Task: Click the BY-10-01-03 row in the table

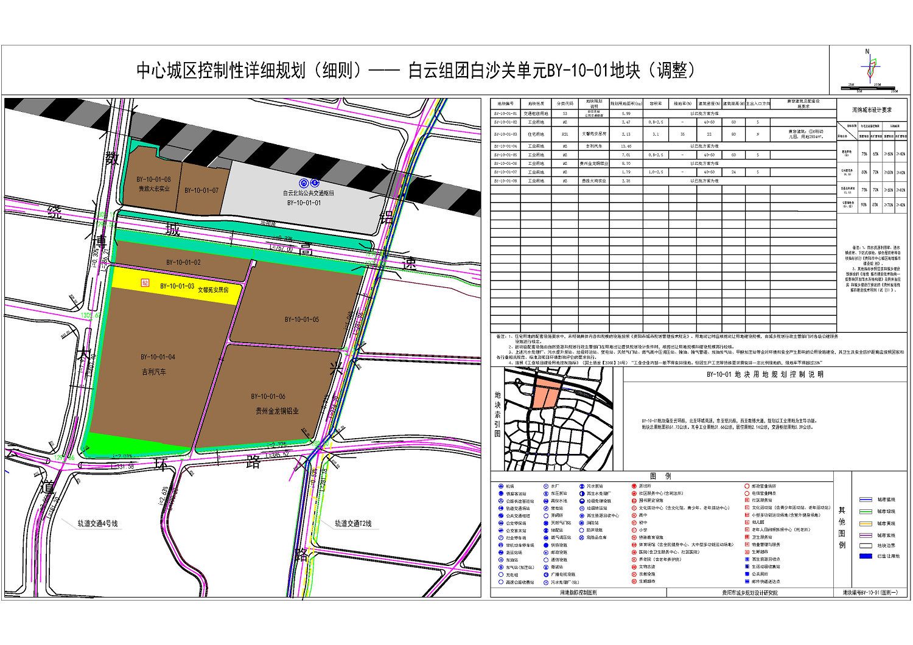Action: (505, 134)
